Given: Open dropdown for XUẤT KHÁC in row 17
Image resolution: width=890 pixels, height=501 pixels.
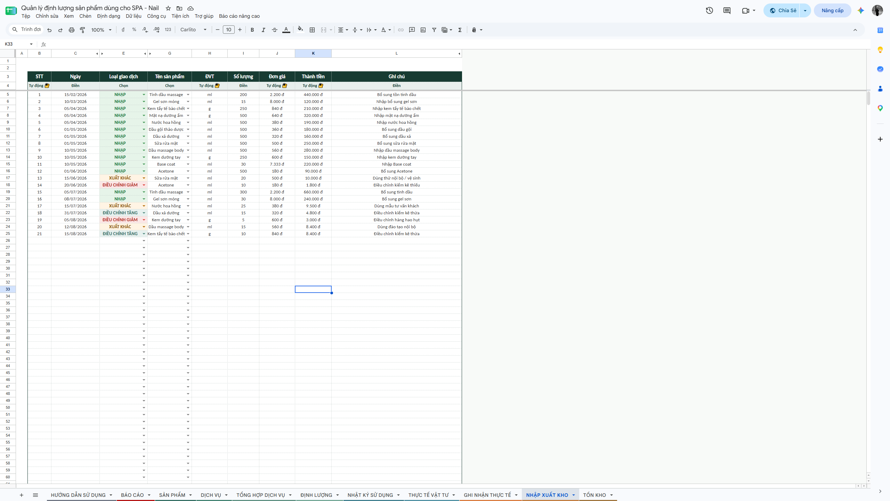Looking at the screenshot, I should [x=144, y=178].
